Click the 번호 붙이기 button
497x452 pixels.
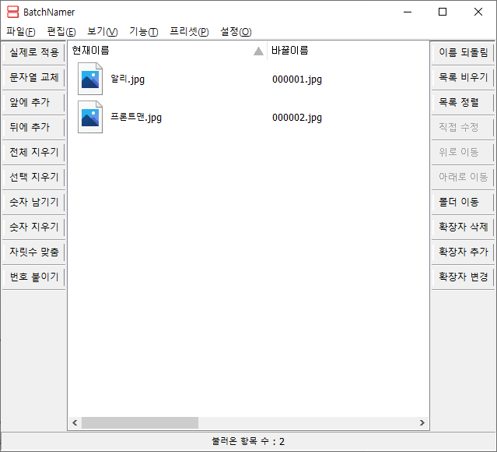click(x=34, y=277)
